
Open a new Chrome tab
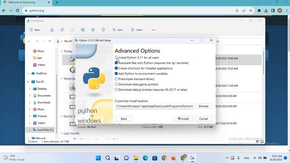(57, 2)
